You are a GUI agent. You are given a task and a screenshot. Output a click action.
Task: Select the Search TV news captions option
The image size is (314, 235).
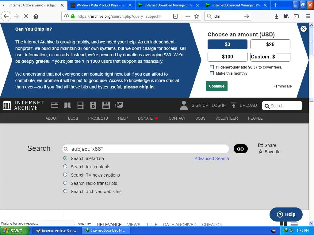click(x=65, y=175)
